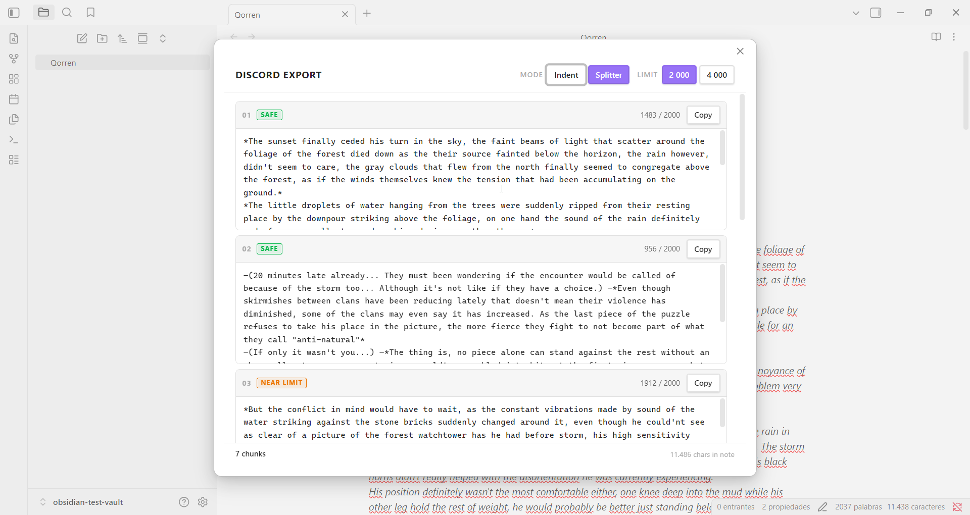
Task: Close the Qorren tab
Action: (x=345, y=15)
